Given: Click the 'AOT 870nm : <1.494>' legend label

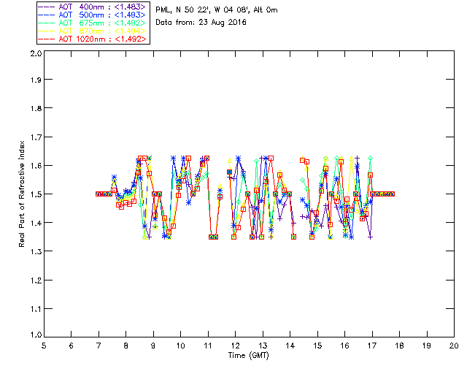Looking at the screenshot, I should (x=102, y=31).
